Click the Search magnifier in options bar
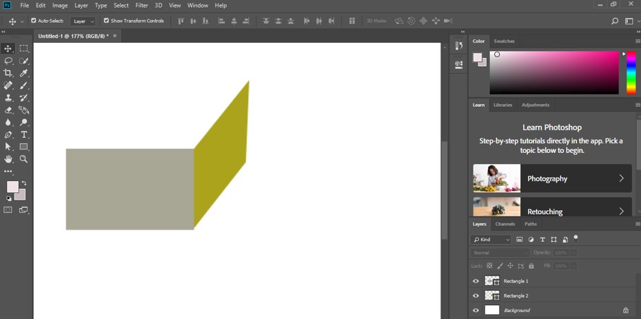Viewport: 641px width, 319px height. click(614, 21)
